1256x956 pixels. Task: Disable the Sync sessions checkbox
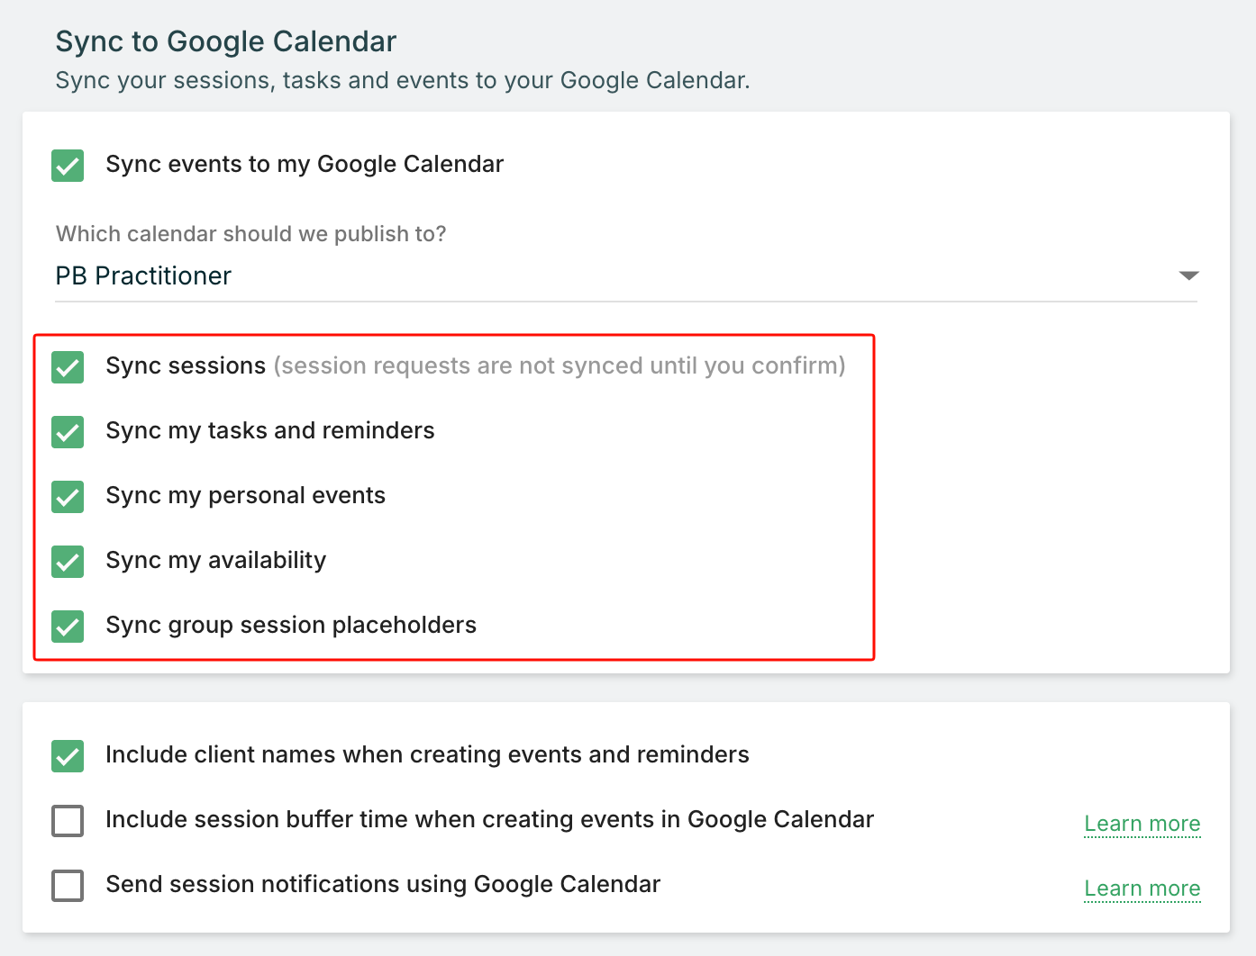click(x=68, y=367)
